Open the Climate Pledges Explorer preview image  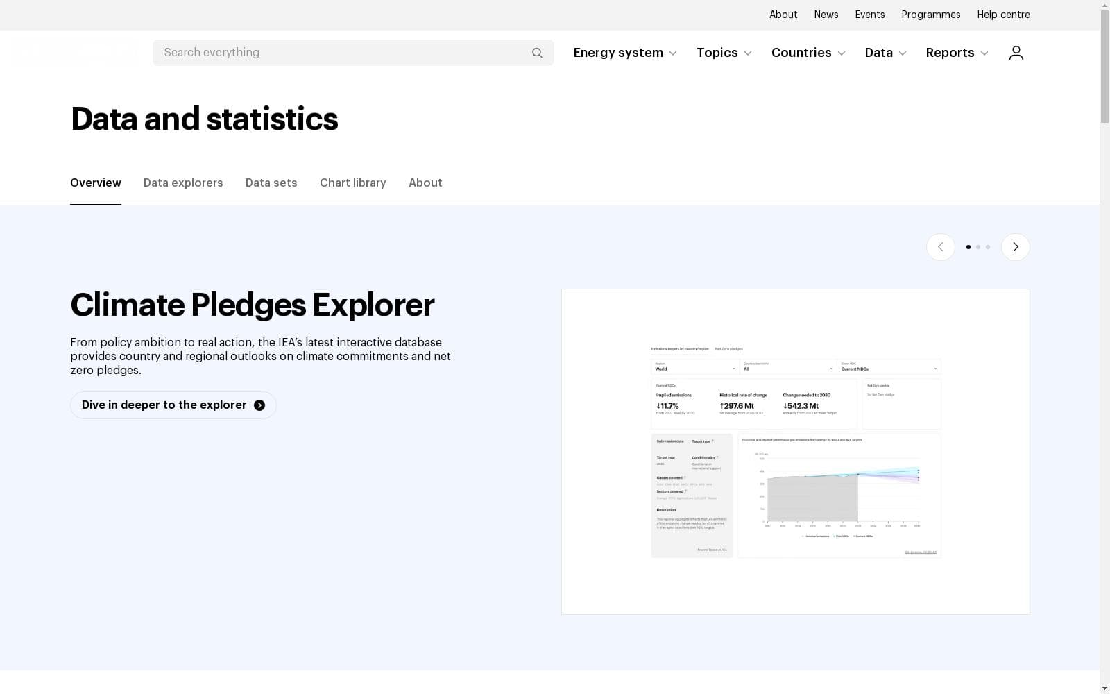[796, 452]
